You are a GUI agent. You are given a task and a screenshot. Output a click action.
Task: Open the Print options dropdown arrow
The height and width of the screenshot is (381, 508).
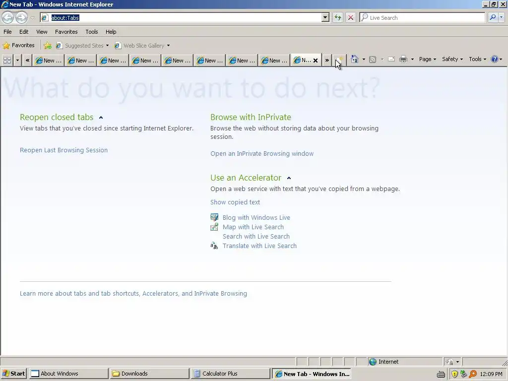[x=412, y=60]
